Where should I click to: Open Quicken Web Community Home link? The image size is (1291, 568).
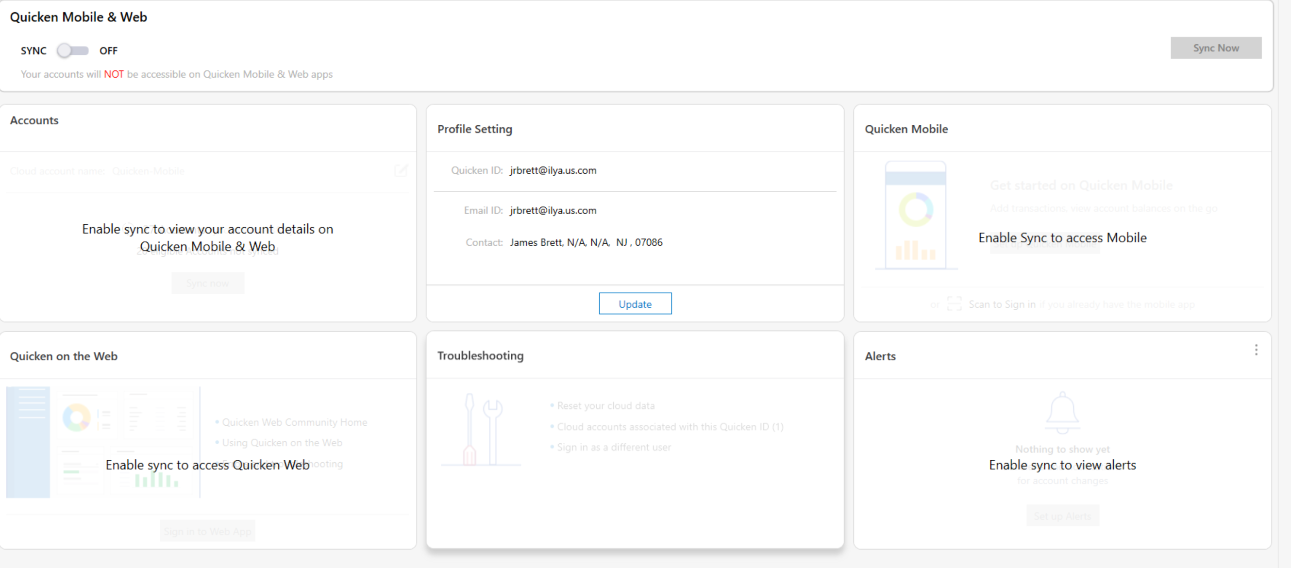point(294,422)
